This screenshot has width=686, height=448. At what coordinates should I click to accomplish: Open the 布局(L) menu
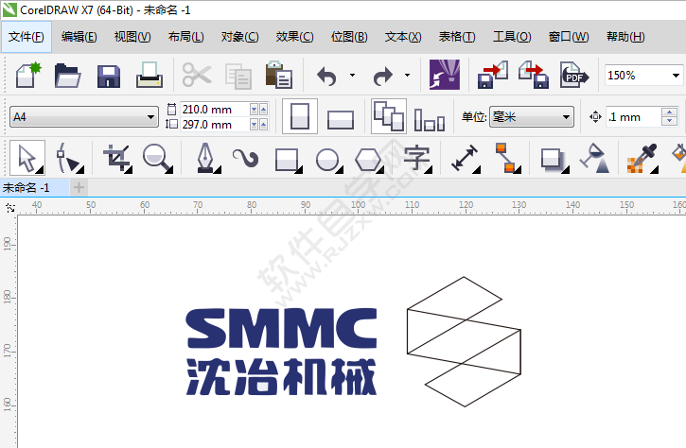coord(186,37)
